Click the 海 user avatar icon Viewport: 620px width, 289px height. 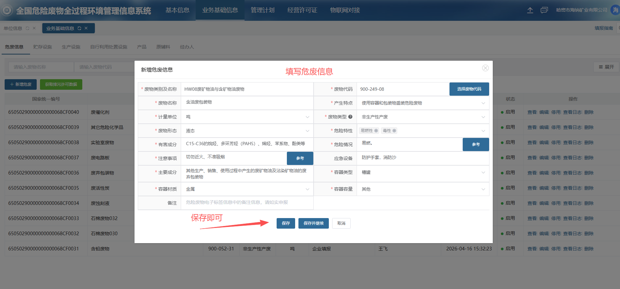click(615, 10)
